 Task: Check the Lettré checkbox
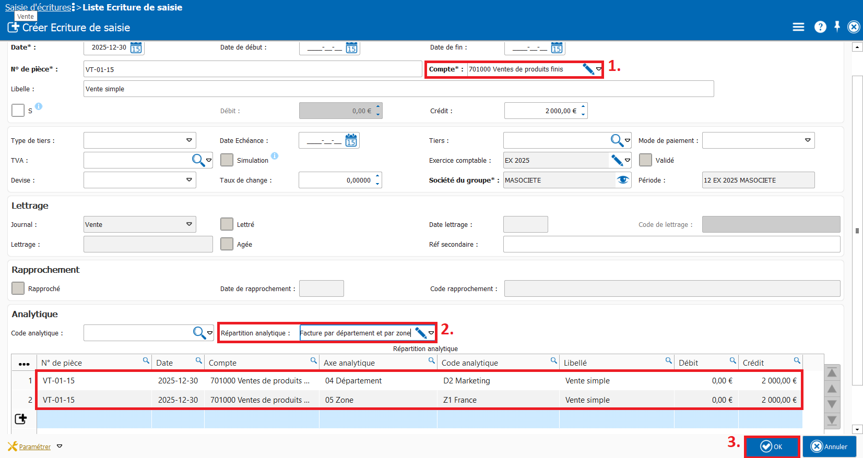pos(227,224)
